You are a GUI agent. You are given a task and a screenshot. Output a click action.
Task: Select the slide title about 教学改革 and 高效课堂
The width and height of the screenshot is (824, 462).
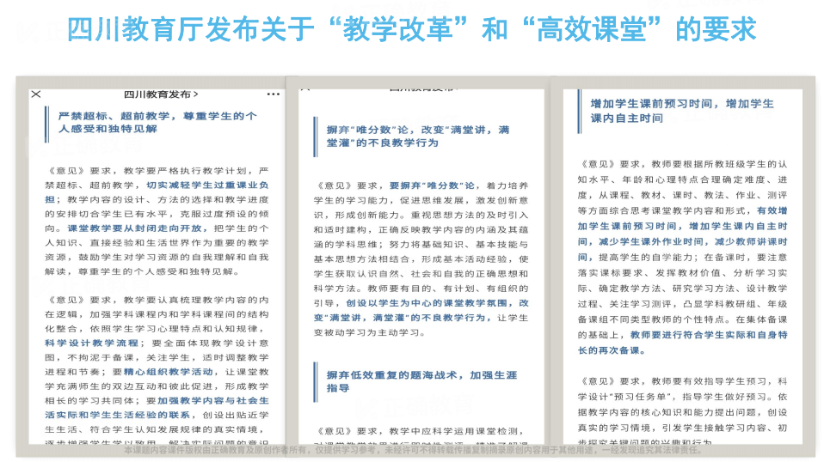coord(411,31)
